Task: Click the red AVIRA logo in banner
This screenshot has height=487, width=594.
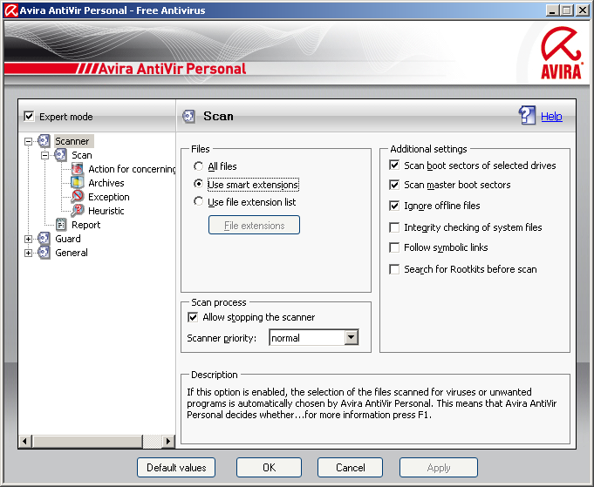Action: point(560,53)
